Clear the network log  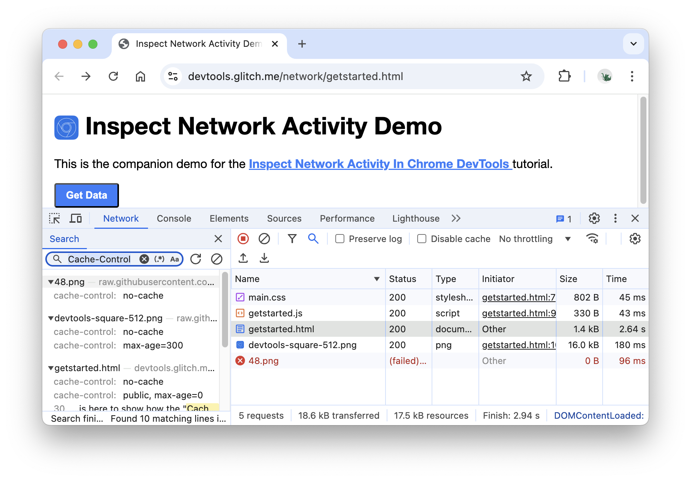pos(264,239)
